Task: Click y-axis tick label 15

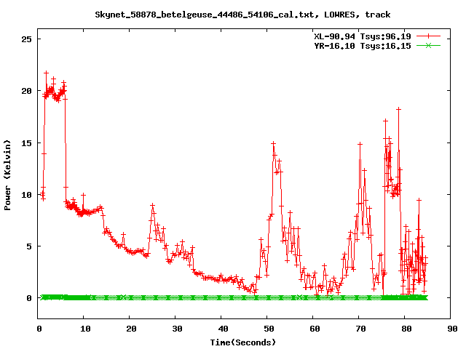Action: (x=26, y=143)
